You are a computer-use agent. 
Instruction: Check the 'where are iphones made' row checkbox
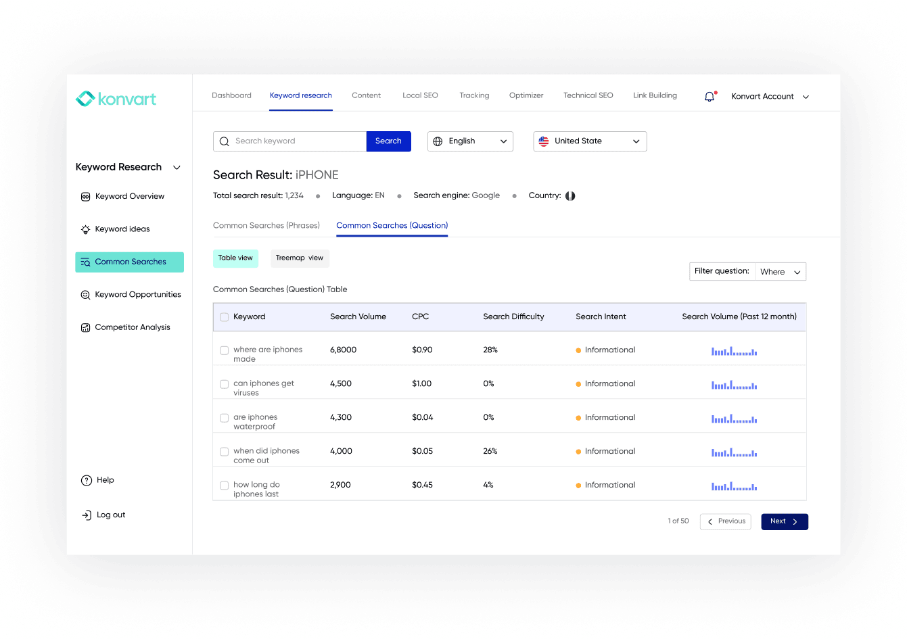pyautogui.click(x=224, y=350)
